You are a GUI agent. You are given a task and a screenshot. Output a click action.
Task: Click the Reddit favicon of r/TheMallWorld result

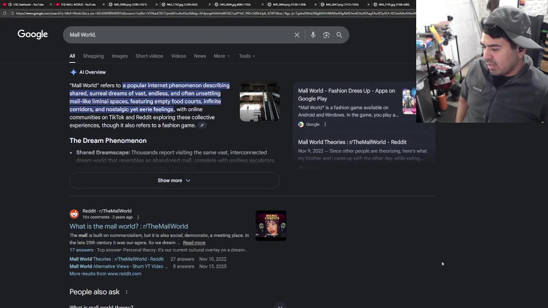pos(74,214)
